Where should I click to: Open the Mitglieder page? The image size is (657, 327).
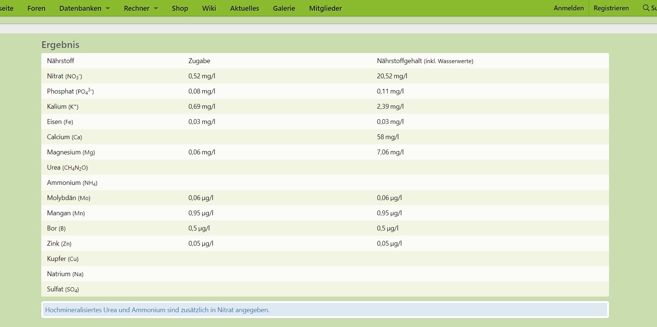[x=325, y=8]
